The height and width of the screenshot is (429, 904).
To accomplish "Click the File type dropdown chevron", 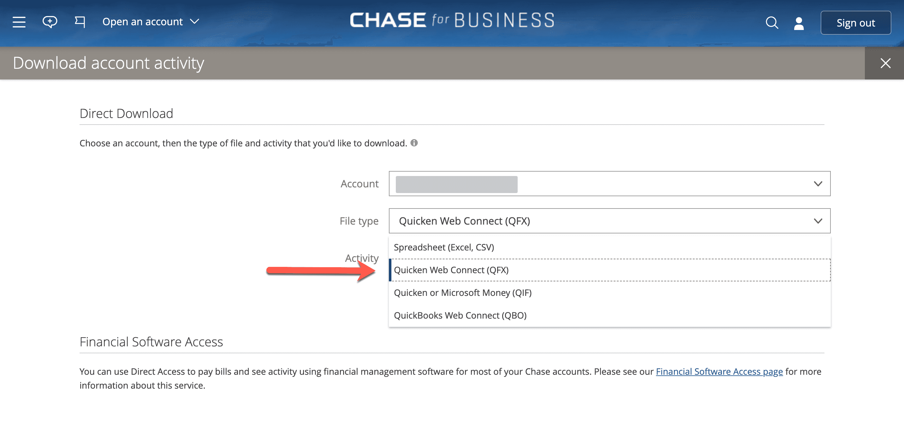I will [818, 221].
